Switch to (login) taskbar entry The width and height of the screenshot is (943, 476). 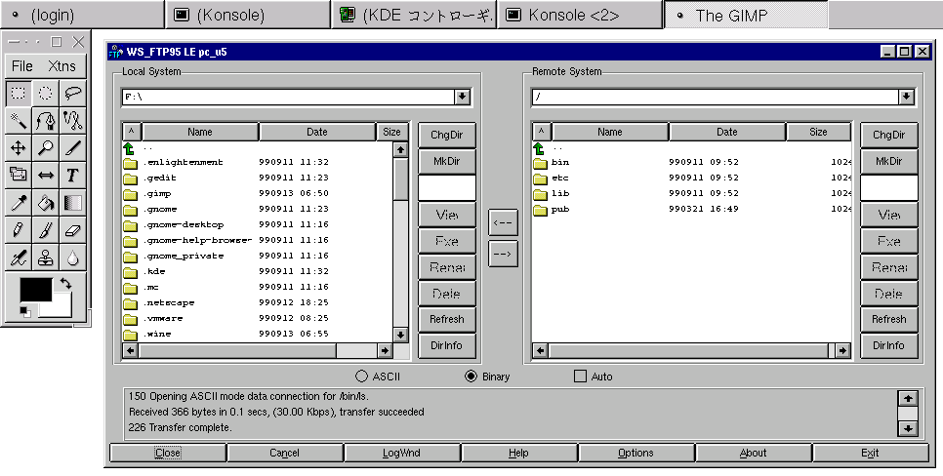[82, 15]
